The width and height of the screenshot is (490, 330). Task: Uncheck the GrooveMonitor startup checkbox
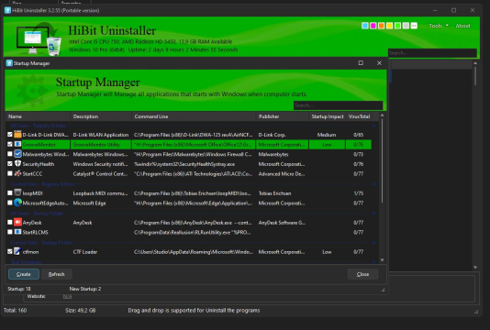10,144
